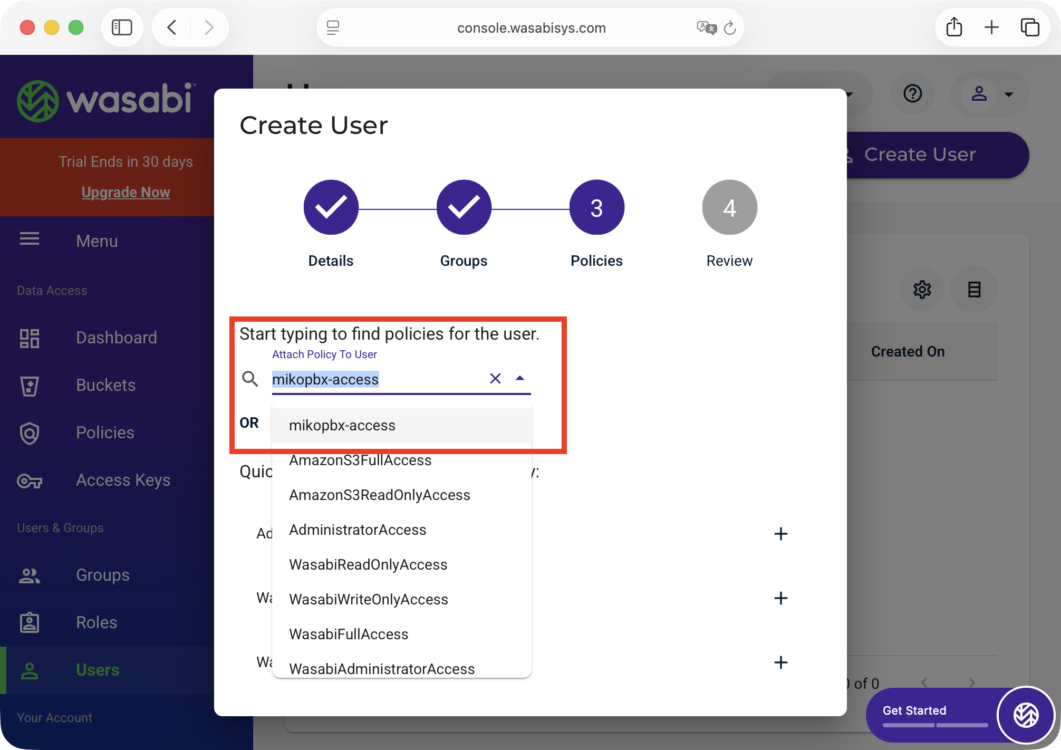Click the help question mark icon

[x=912, y=94]
